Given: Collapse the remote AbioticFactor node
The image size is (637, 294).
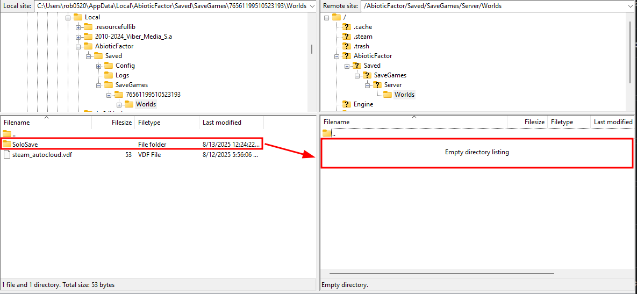Looking at the screenshot, I should pos(337,56).
